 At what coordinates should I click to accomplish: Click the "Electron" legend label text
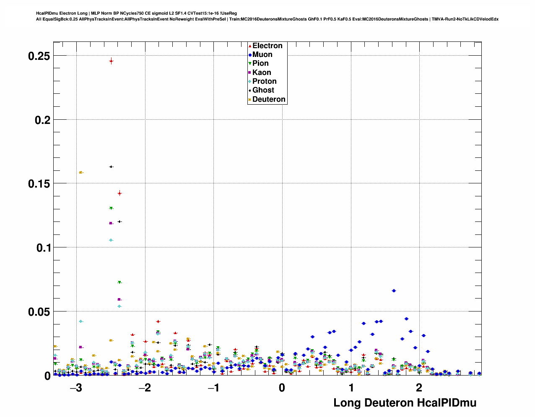point(267,46)
